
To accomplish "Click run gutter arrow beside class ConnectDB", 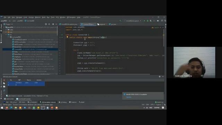I will click(62, 35).
